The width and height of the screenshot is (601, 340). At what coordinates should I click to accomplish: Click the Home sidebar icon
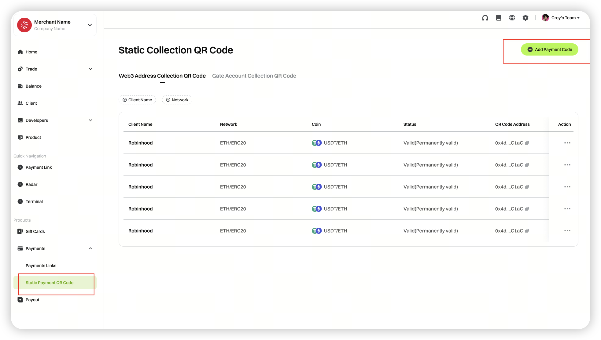pos(20,52)
